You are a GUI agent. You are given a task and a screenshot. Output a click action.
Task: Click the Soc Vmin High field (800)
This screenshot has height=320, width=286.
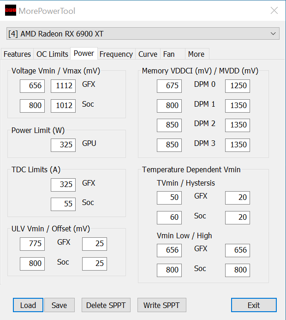tap(238, 270)
